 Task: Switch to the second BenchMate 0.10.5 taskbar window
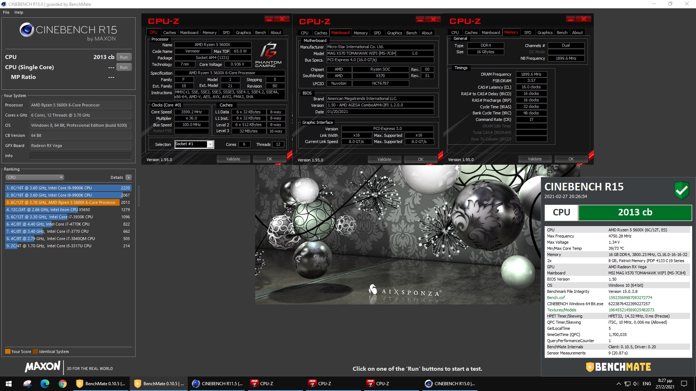[x=159, y=384]
